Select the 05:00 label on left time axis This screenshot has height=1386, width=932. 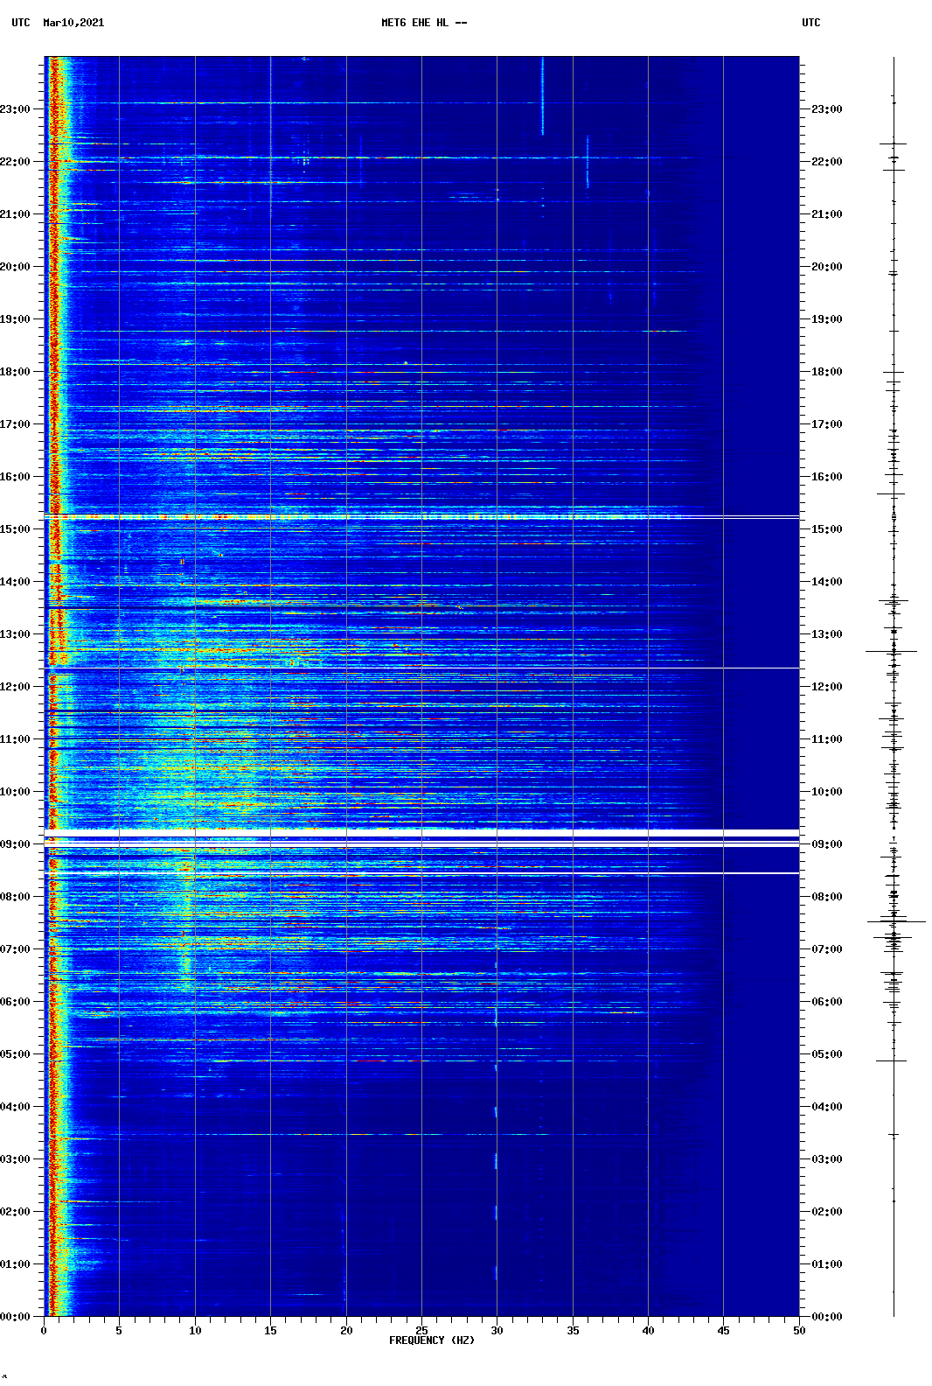tap(15, 1054)
